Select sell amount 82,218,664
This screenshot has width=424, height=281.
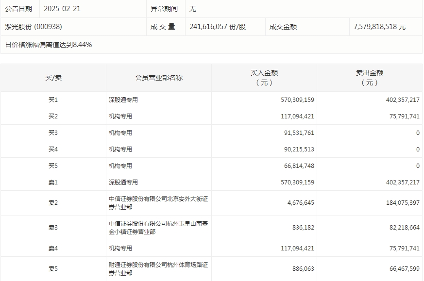[405, 228]
